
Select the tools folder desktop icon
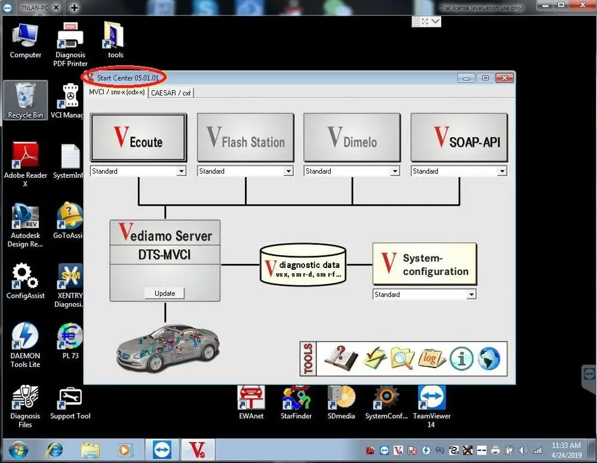click(115, 41)
